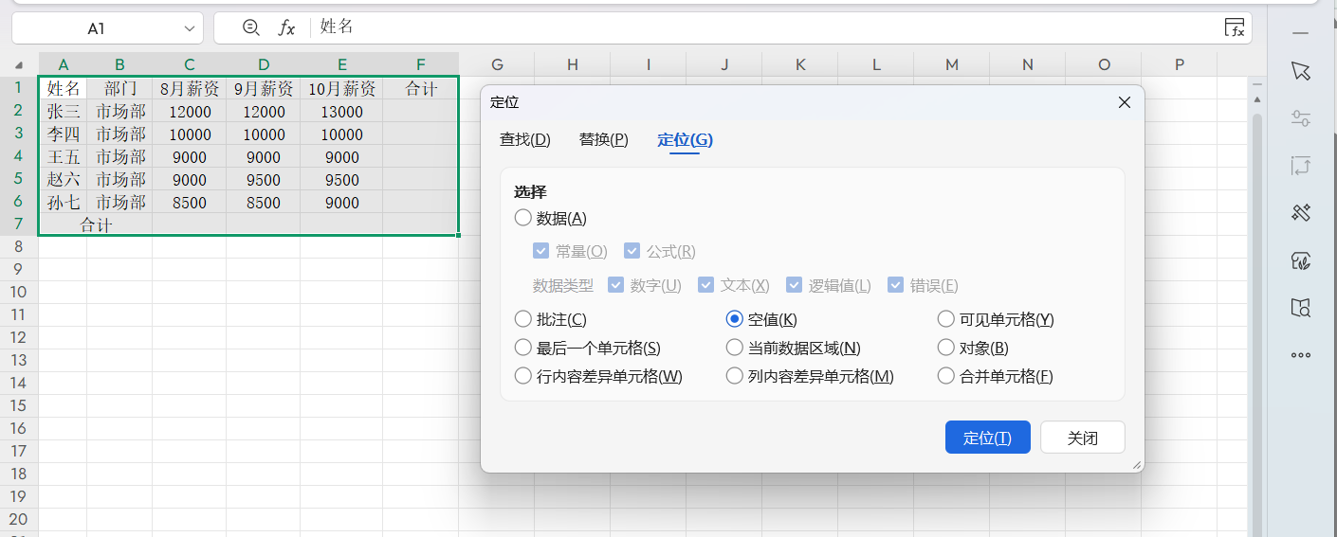Switch to the 查找(D) tab
Screen dimensions: 1337x537
[524, 140]
